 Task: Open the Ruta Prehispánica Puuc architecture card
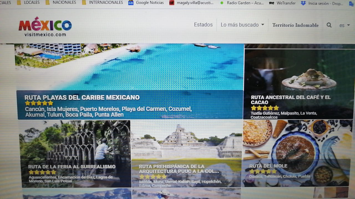[179, 169]
